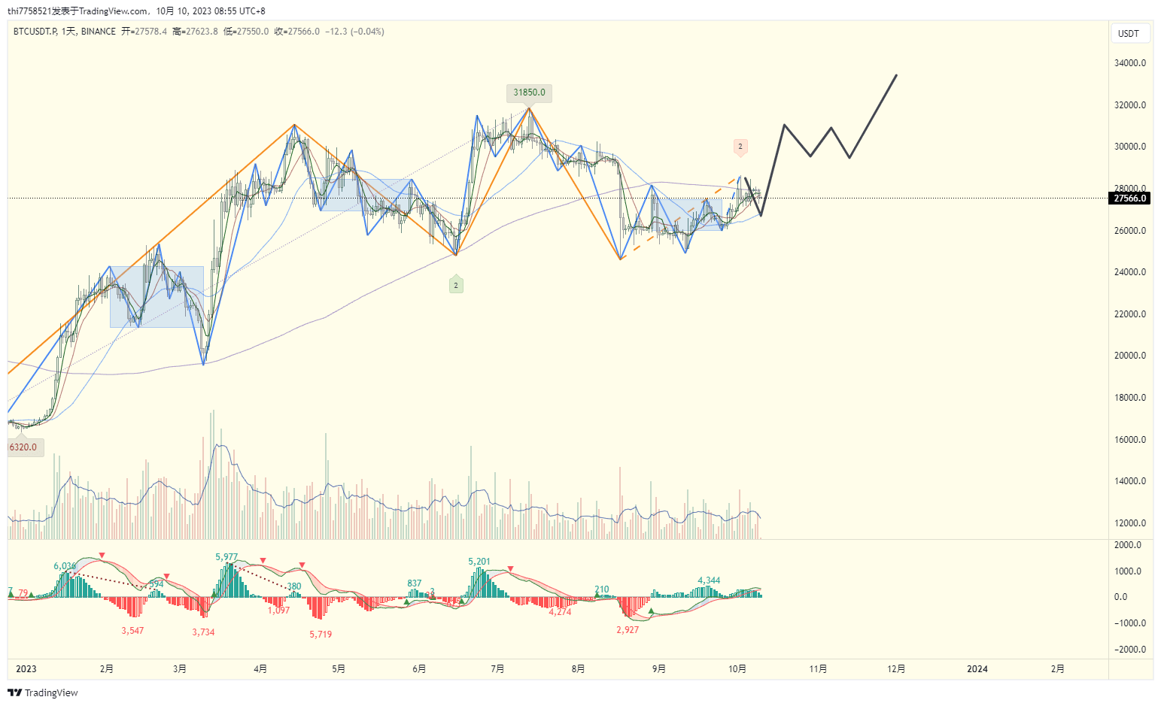Click the 24000.0 price axis label

pos(1129,272)
